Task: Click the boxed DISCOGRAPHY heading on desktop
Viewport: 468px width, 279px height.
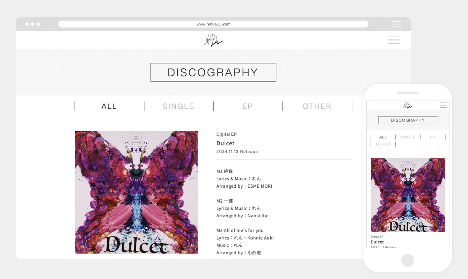Action: (213, 72)
